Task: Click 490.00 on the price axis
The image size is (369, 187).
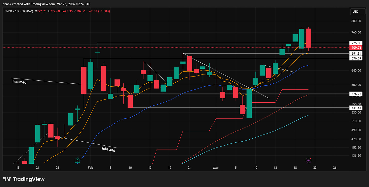Action: coord(356,130)
